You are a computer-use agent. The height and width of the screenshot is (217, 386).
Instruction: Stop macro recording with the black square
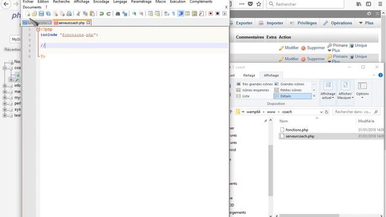217,14
